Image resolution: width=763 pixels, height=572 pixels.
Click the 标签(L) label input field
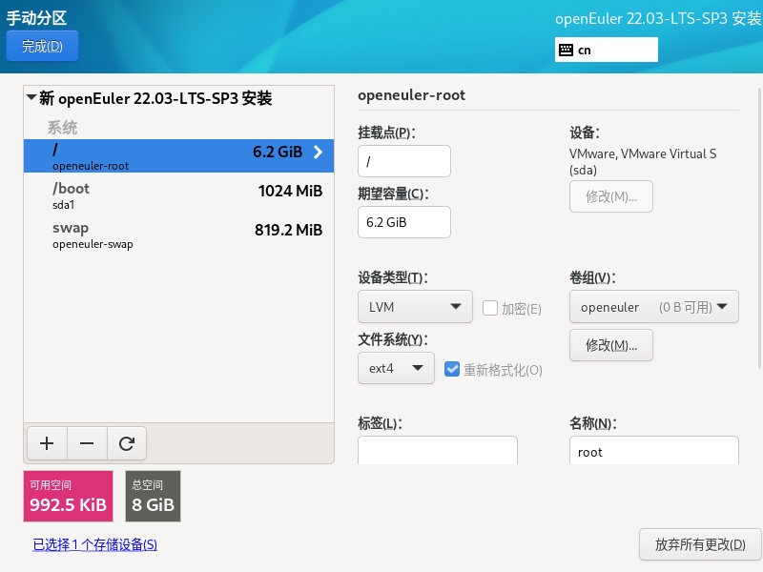[438, 450]
